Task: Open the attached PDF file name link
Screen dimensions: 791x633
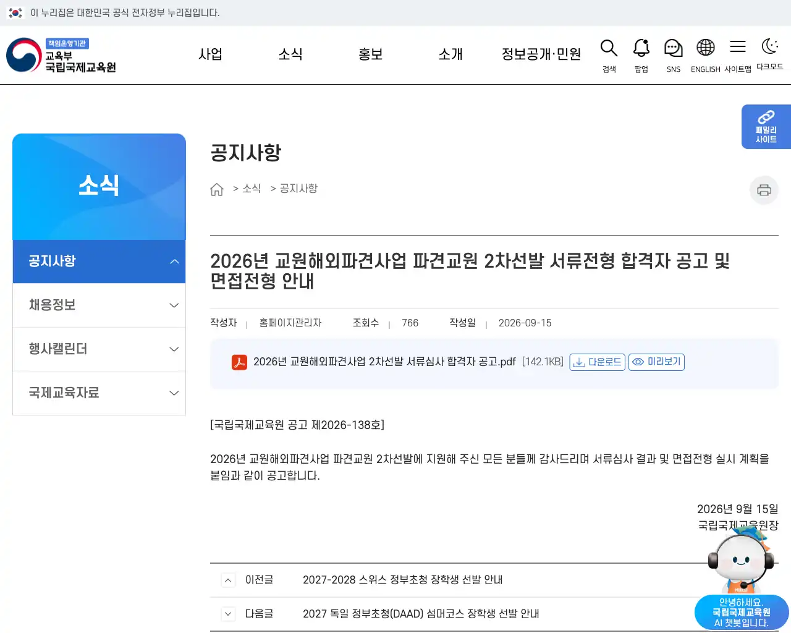Action: tap(384, 362)
